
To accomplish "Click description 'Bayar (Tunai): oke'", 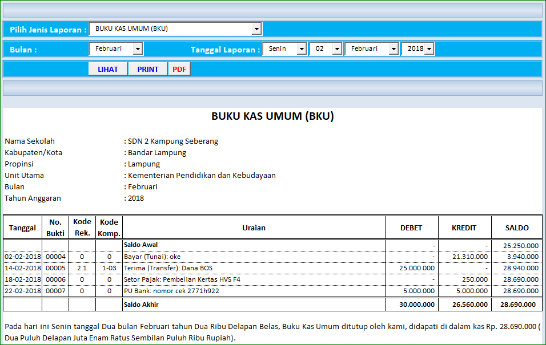I will pyautogui.click(x=152, y=257).
